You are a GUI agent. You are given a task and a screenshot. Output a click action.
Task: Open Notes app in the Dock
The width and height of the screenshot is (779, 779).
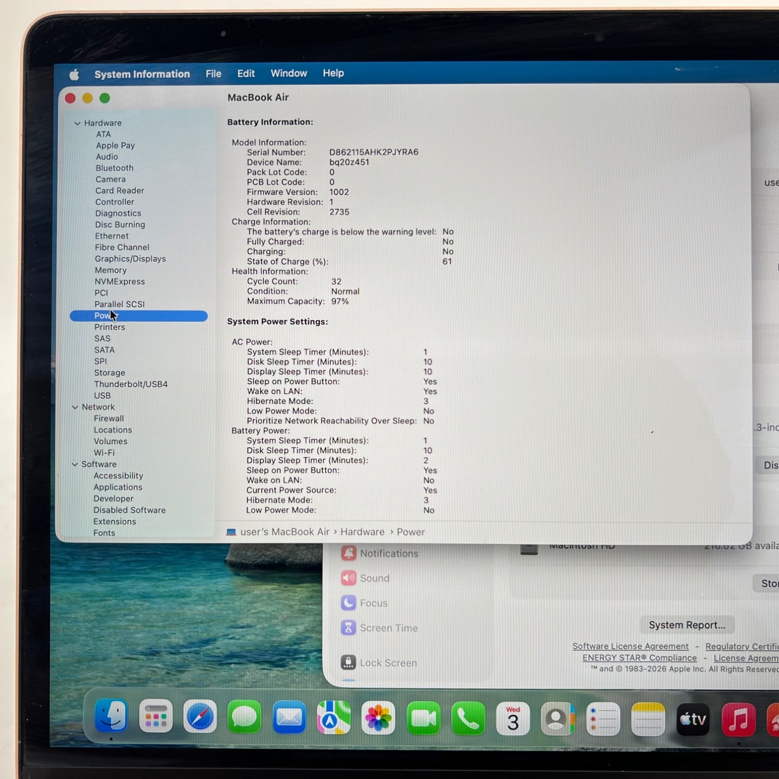[x=648, y=720]
